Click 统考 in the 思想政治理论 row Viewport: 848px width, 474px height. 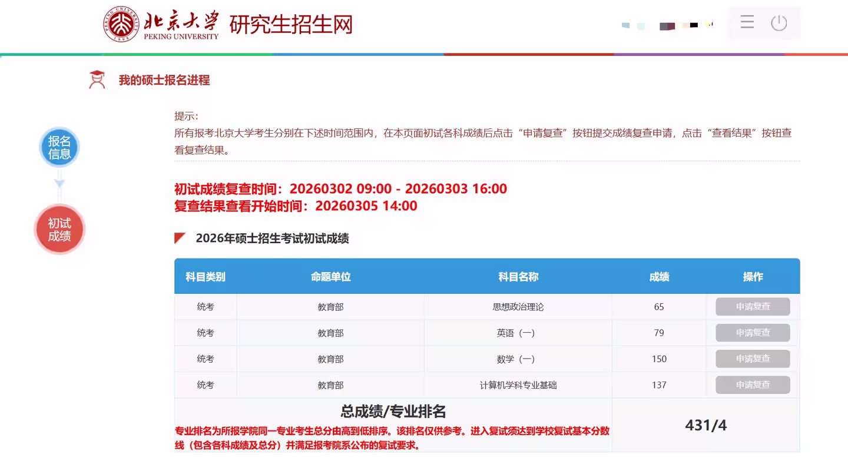point(206,307)
